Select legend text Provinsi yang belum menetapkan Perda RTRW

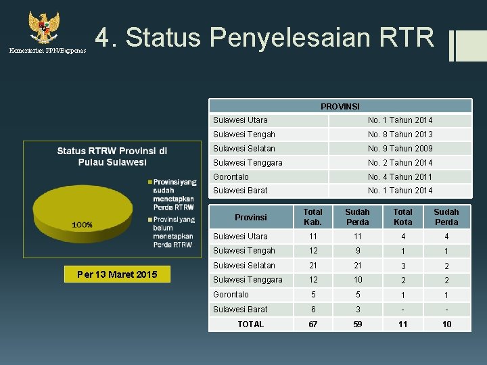174,232
